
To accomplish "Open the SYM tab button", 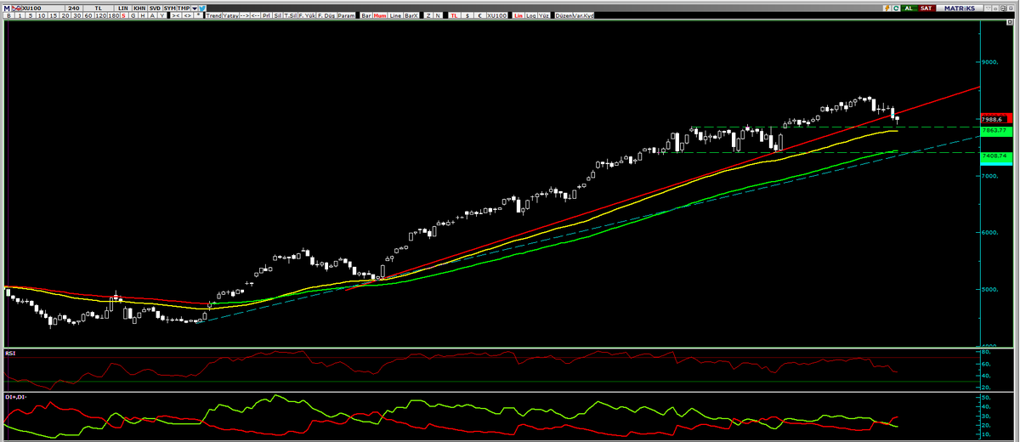I will point(169,8).
